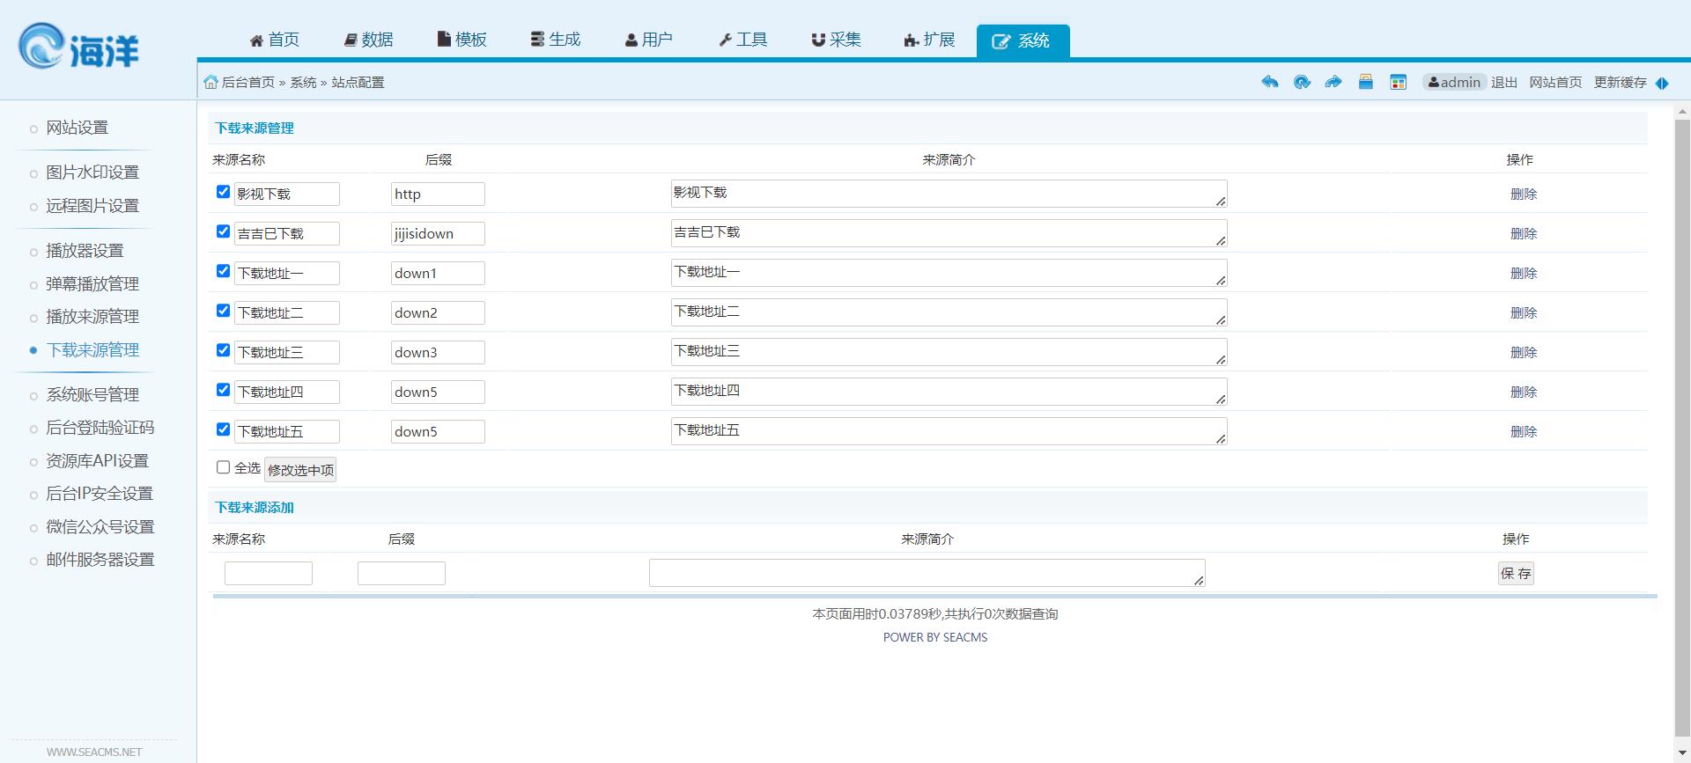
Task: Click the home icon beside 后台首页 breadcrumb
Action: [x=210, y=82]
